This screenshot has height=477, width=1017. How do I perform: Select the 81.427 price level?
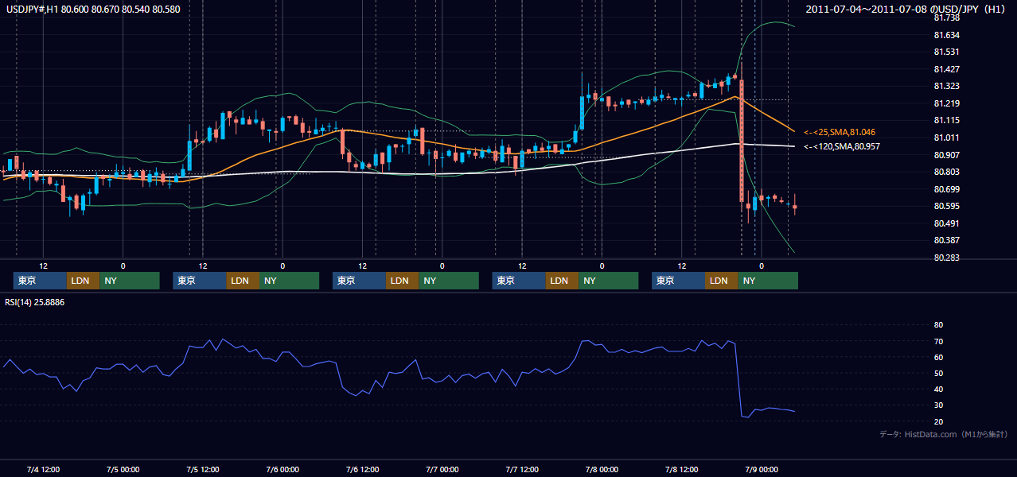click(945, 69)
